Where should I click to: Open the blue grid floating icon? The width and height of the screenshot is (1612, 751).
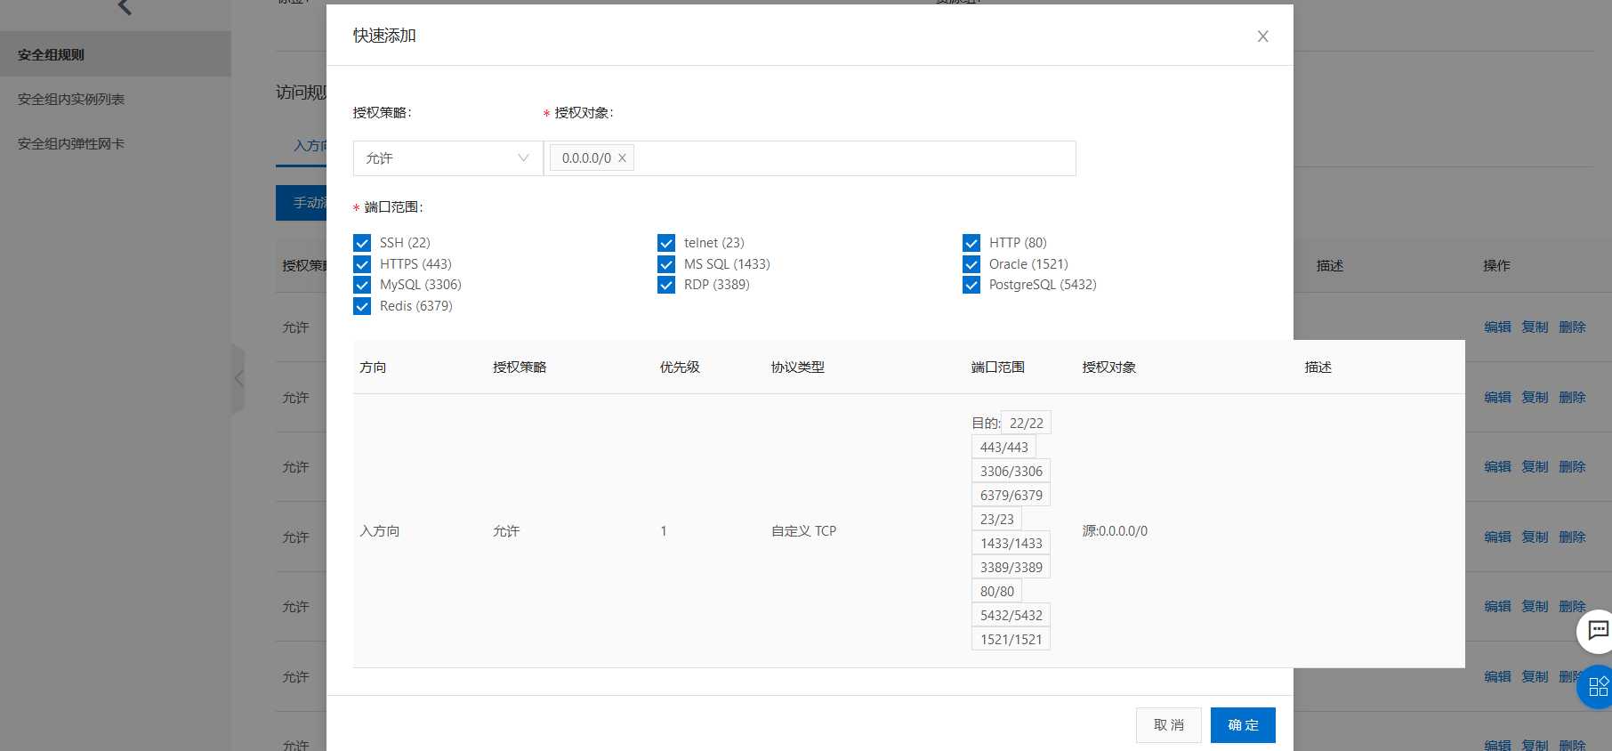click(1597, 686)
